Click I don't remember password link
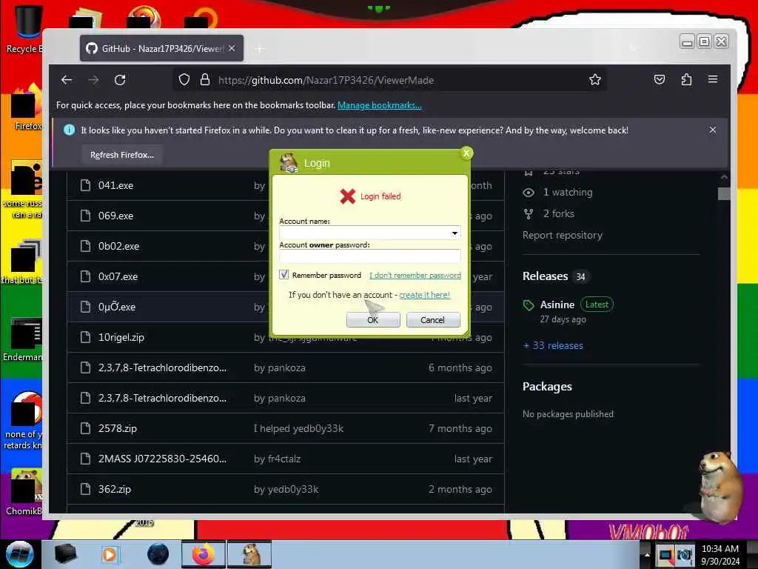Screen dimensions: 758x569 click(x=415, y=275)
